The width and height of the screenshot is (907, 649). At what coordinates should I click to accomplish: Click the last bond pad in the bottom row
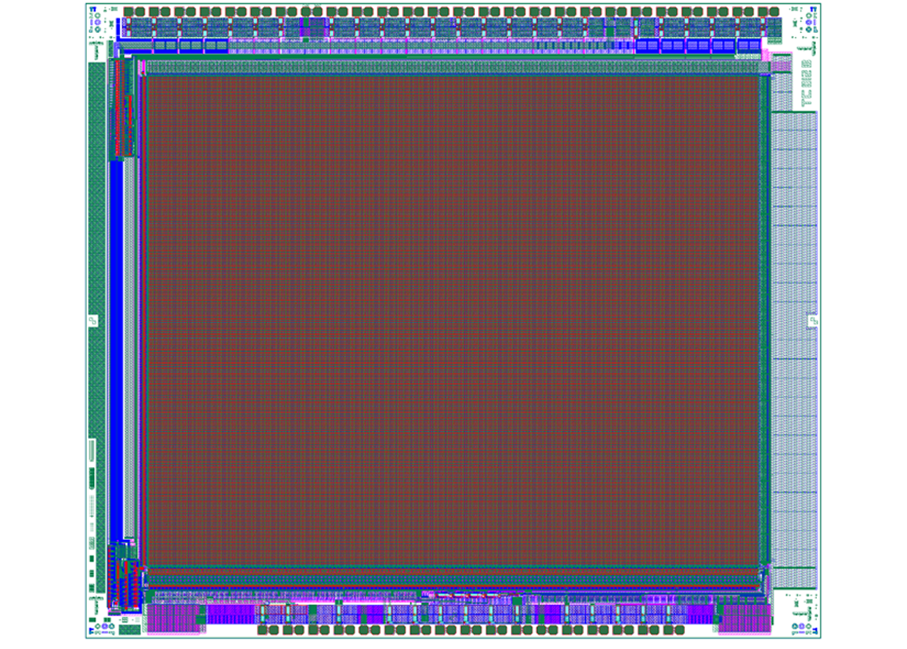point(680,630)
